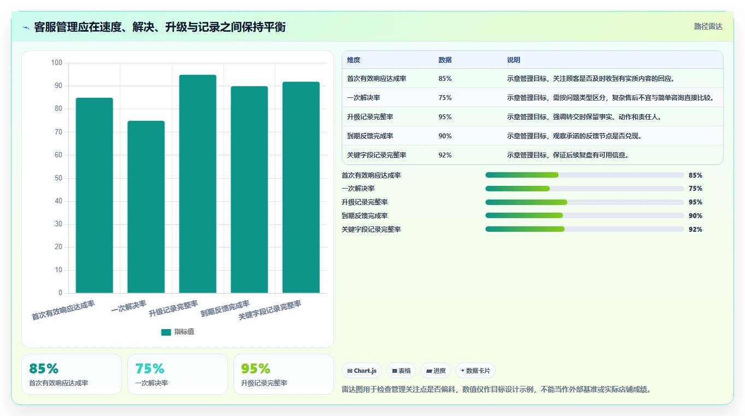Click the y-axis label 100
This screenshot has height=416, width=745.
[x=57, y=63]
